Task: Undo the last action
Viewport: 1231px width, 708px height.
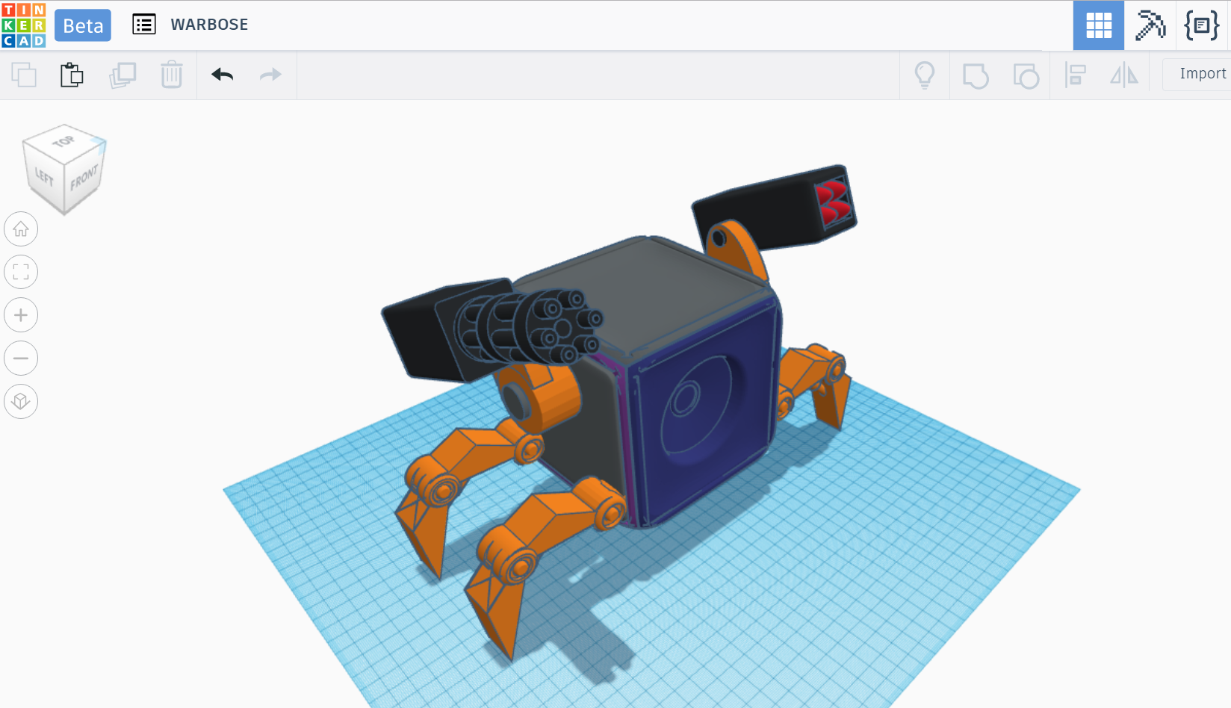Action: (223, 75)
